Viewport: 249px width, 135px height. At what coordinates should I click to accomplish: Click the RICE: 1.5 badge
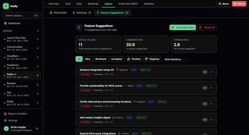[x=145, y=70]
